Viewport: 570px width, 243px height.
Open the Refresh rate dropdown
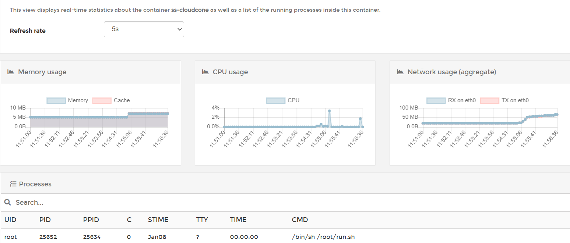point(144,29)
